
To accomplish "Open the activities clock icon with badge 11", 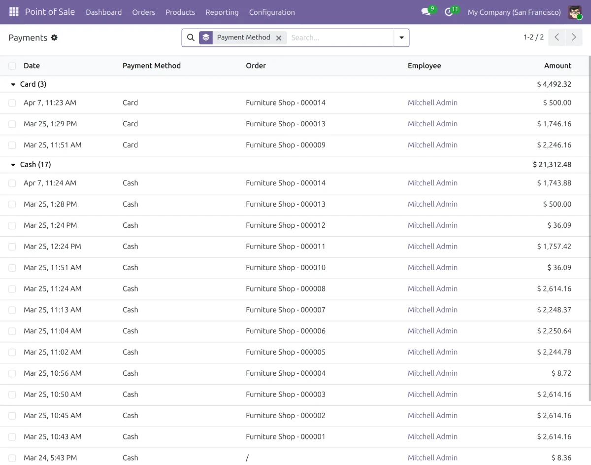I will coord(449,12).
